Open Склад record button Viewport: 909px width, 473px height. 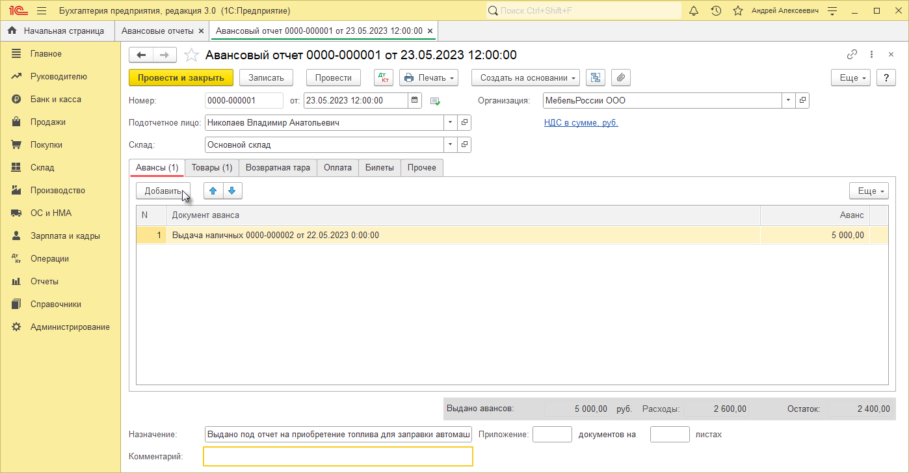[464, 144]
